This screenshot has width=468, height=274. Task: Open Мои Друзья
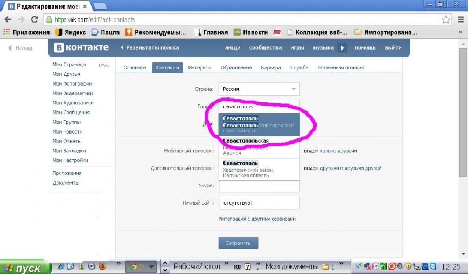pos(66,74)
